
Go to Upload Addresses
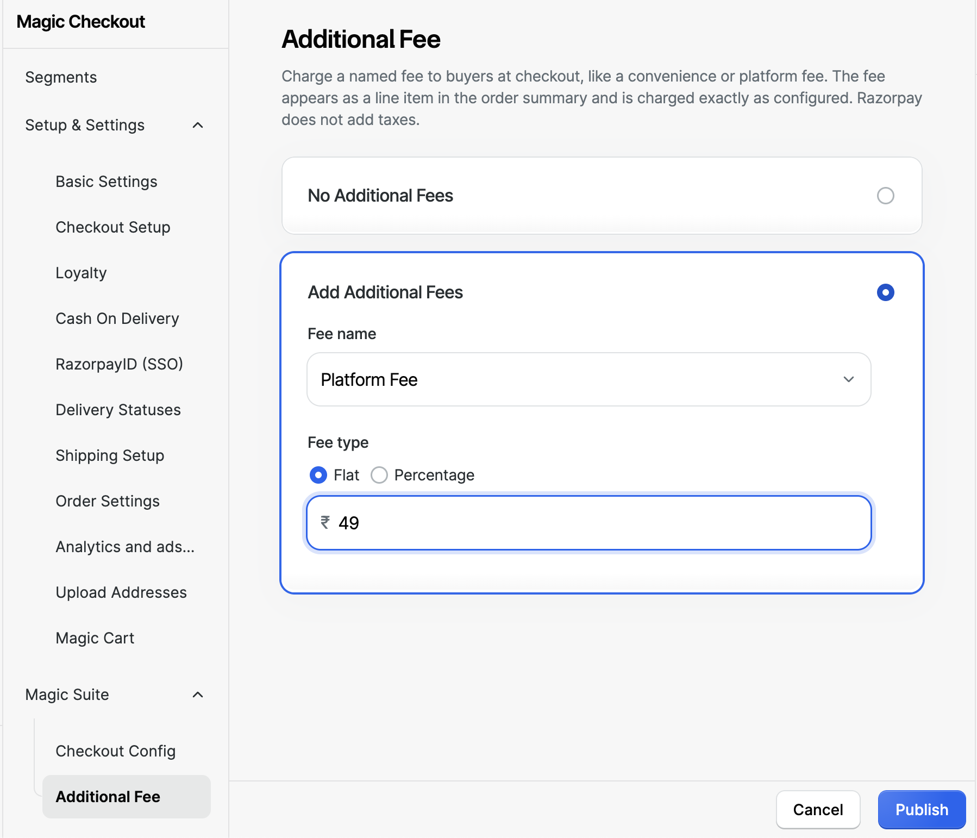[121, 592]
